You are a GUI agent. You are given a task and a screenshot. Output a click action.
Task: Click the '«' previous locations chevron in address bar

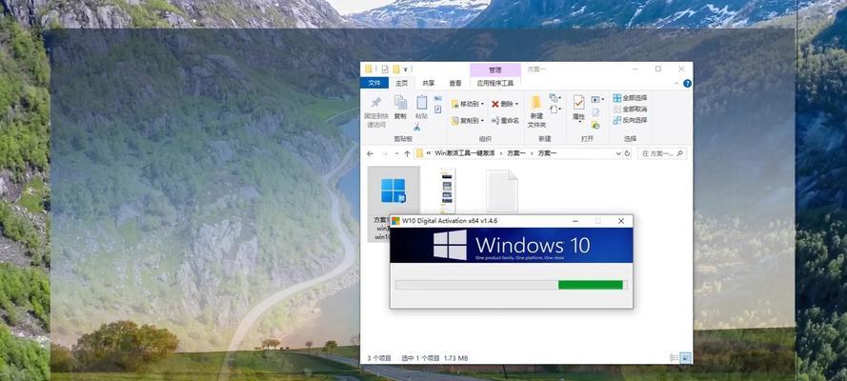tap(429, 153)
